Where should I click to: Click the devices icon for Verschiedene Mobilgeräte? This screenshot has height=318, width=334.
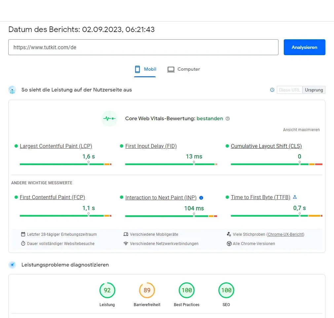pos(126,234)
